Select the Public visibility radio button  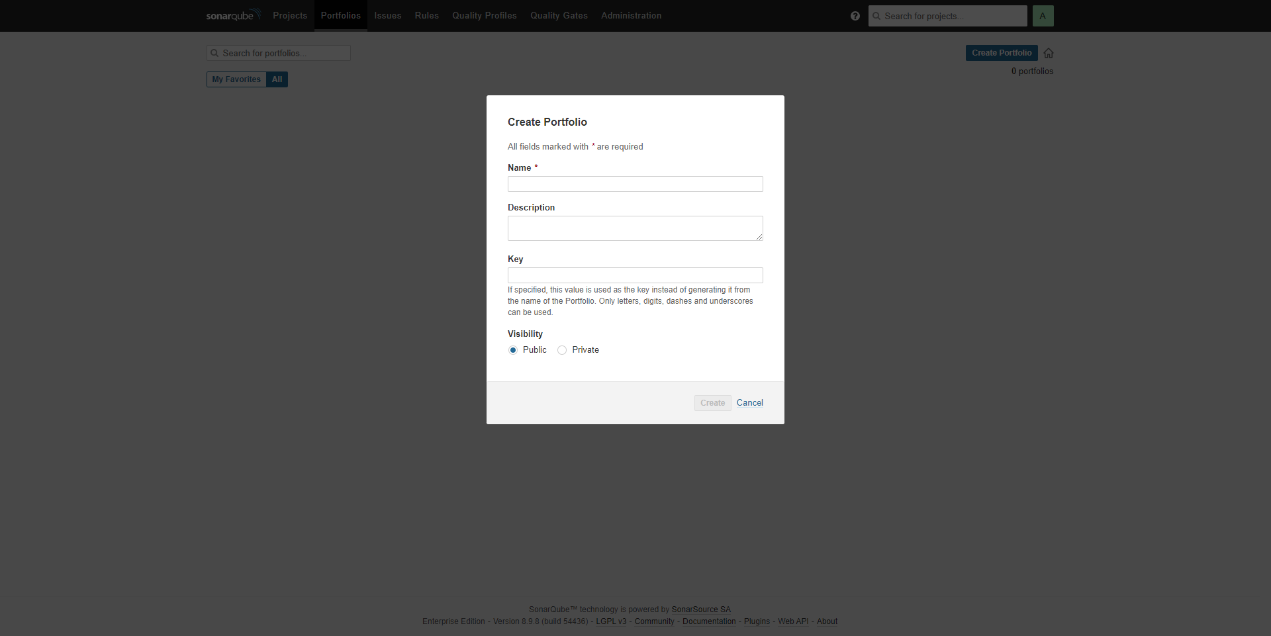(x=513, y=350)
